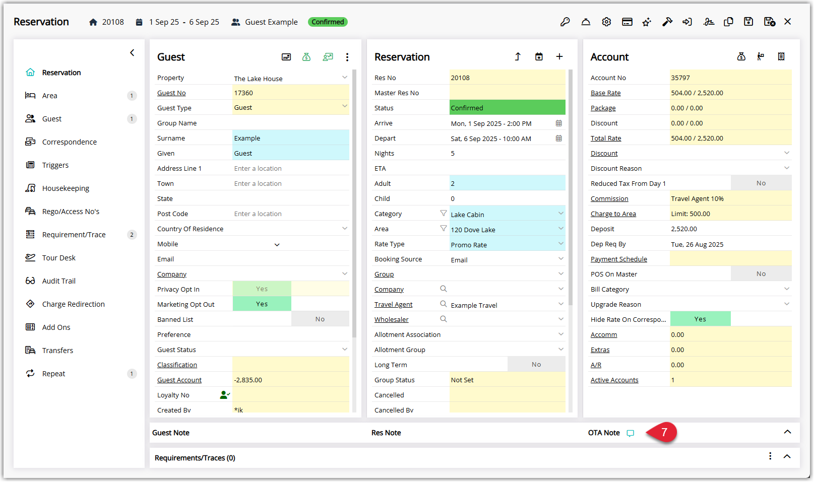The width and height of the screenshot is (814, 482).
Task: Click the Guest Account link
Action: pos(179,380)
